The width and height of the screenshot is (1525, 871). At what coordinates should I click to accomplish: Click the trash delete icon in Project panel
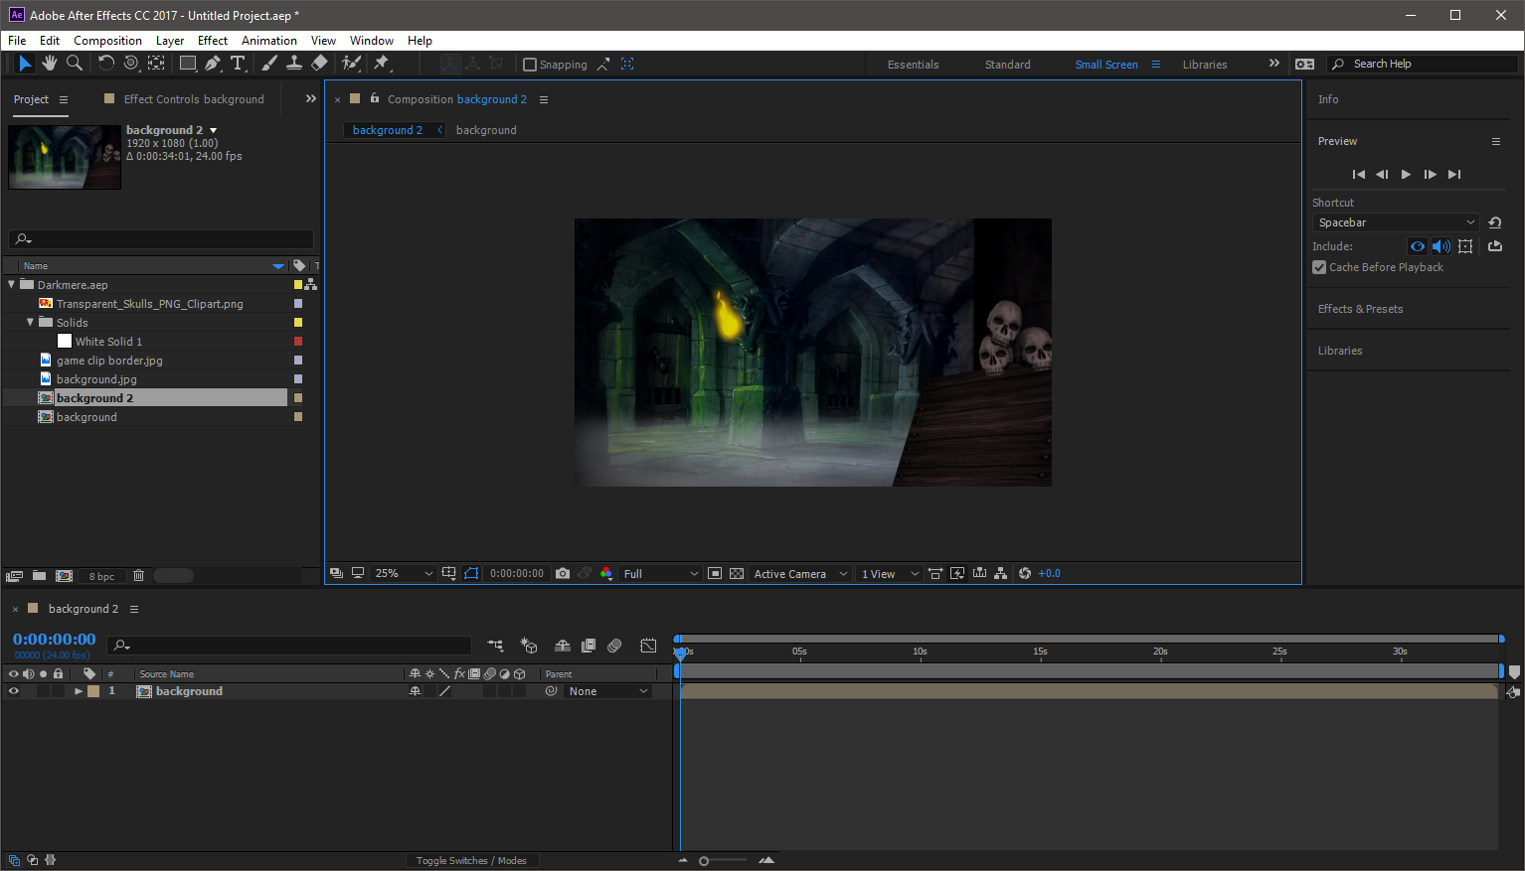[138, 576]
